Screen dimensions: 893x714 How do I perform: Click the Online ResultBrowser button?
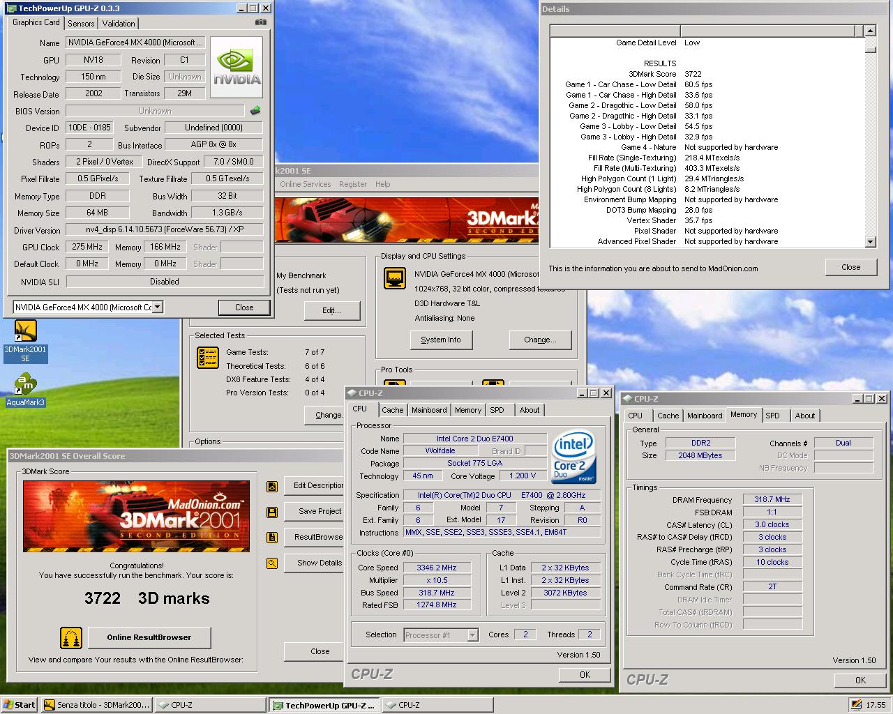pyautogui.click(x=149, y=637)
